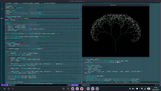Click the screen capture tray icon
The width and height of the screenshot is (161, 91).
click(x=130, y=89)
